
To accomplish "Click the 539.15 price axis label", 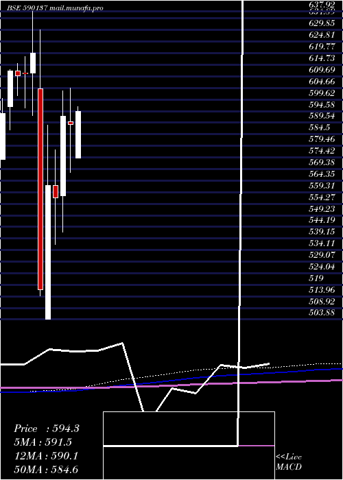I will point(322,232).
